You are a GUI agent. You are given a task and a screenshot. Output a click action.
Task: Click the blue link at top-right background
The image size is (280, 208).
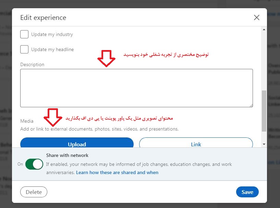(274, 15)
